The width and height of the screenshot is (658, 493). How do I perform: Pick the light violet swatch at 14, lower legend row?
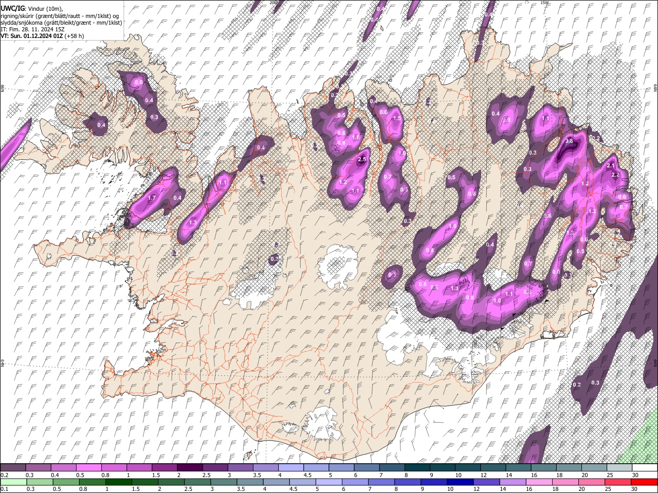513,482
